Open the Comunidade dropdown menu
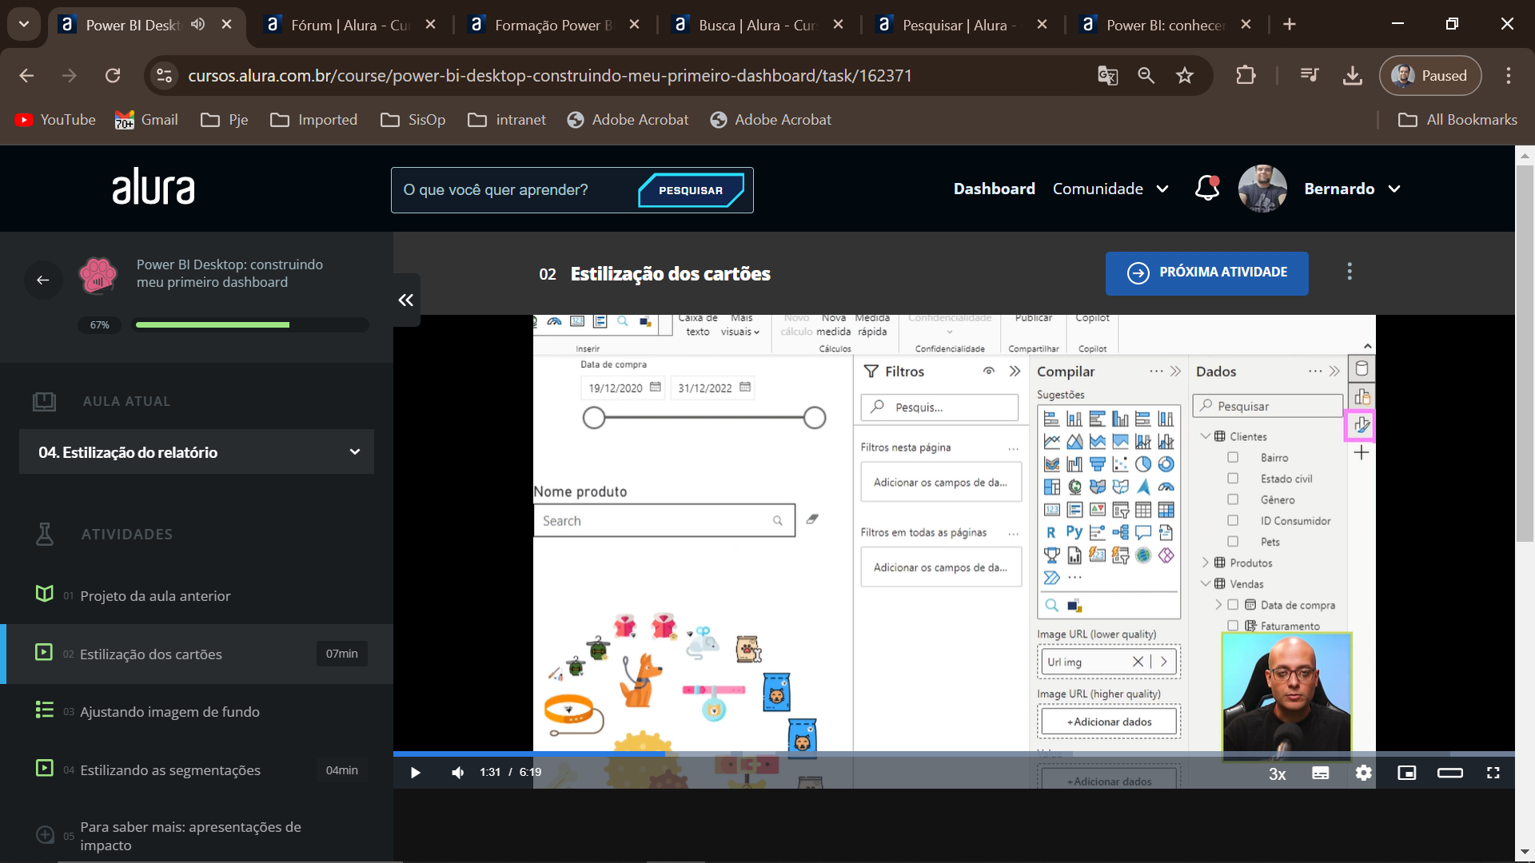The image size is (1535, 863). [1110, 189]
